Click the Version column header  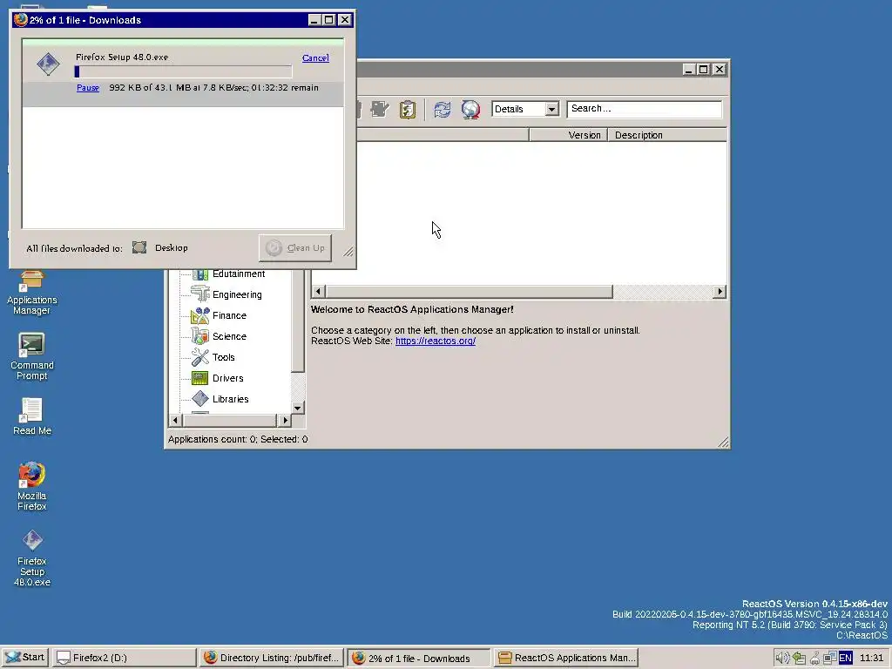[568, 135]
